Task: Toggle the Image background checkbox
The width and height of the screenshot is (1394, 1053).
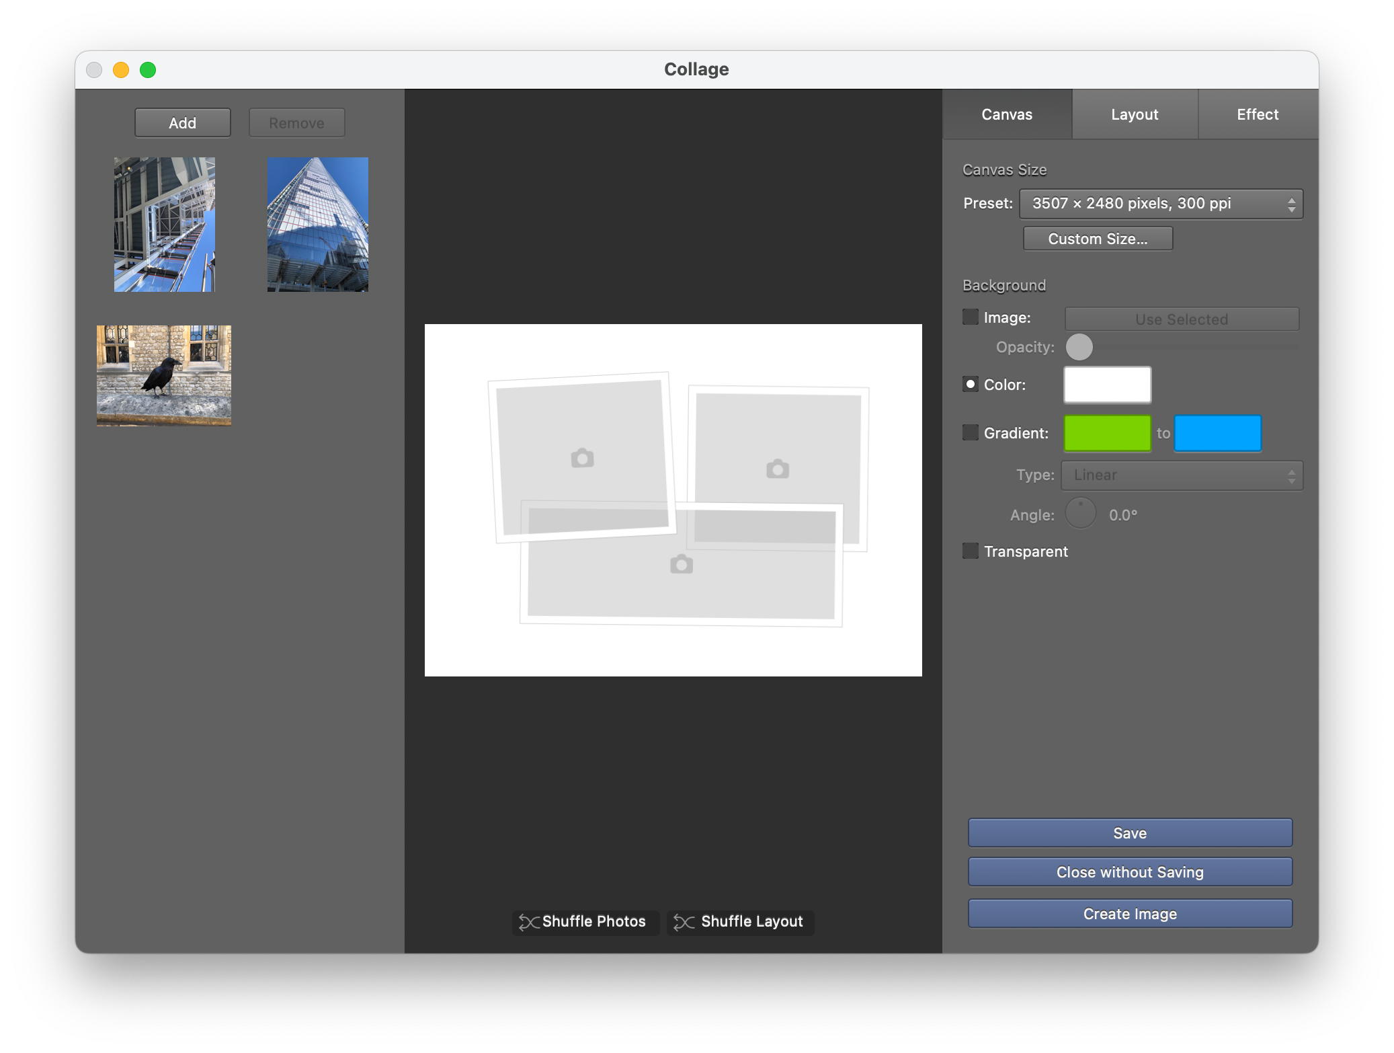Action: (971, 317)
